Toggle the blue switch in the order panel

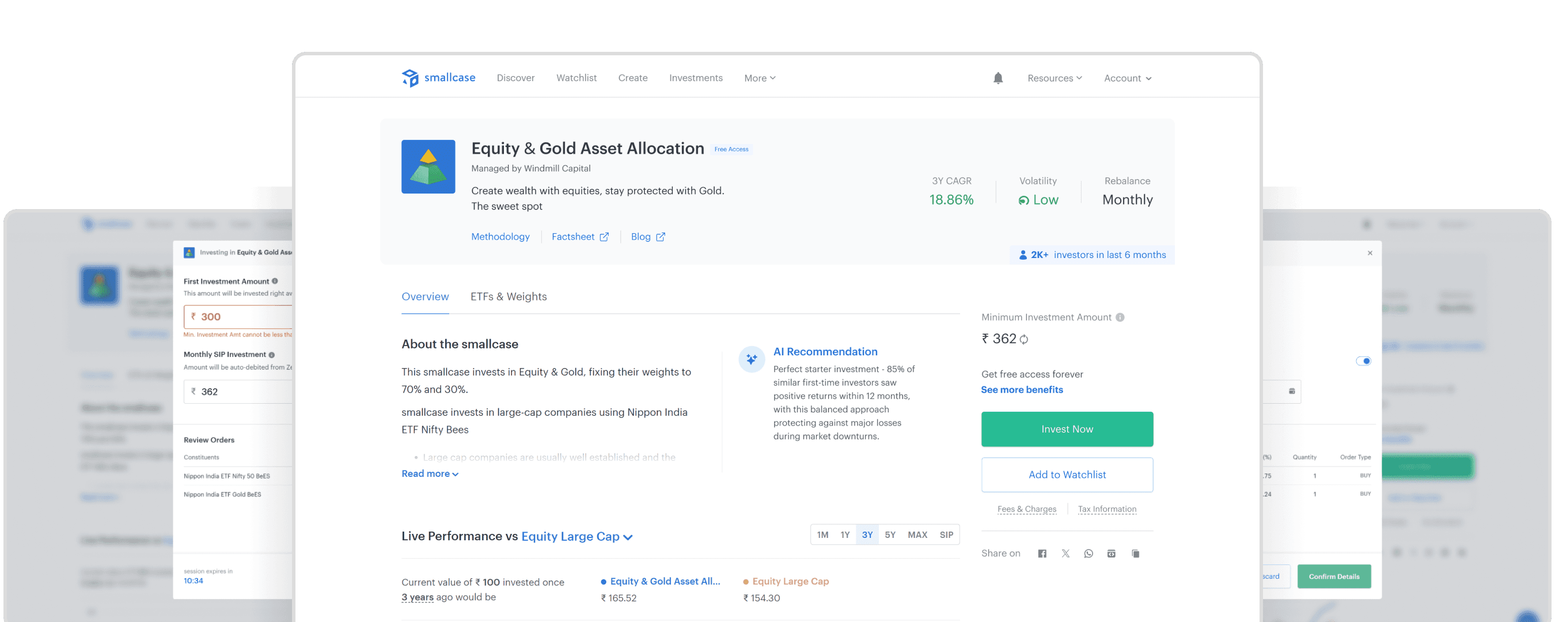[x=1363, y=361]
